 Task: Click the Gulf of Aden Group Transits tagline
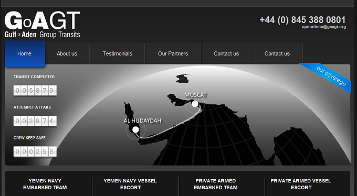(43, 35)
